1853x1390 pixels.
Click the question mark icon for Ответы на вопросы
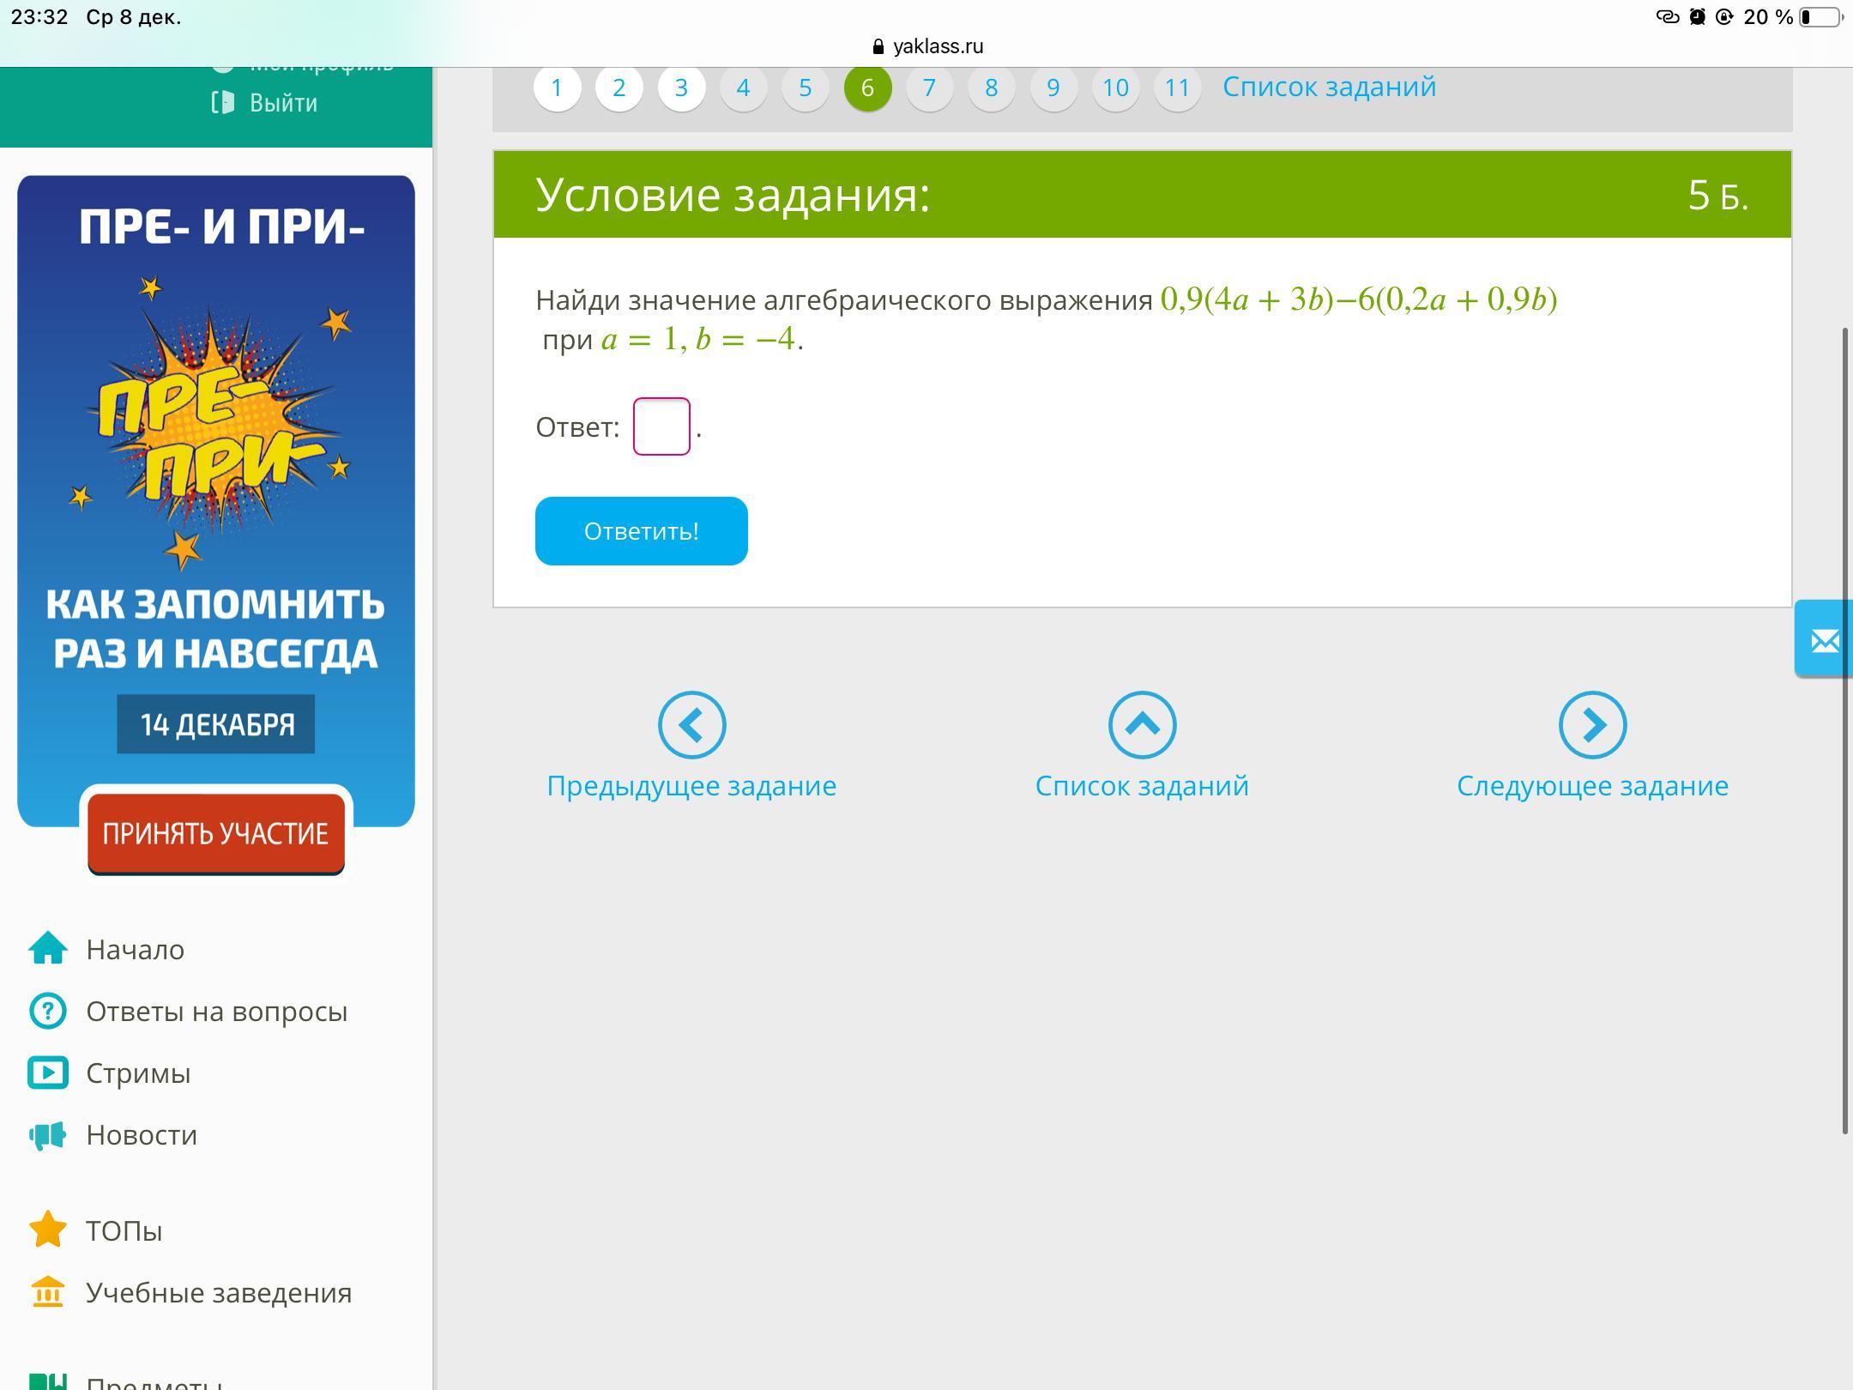click(48, 1011)
